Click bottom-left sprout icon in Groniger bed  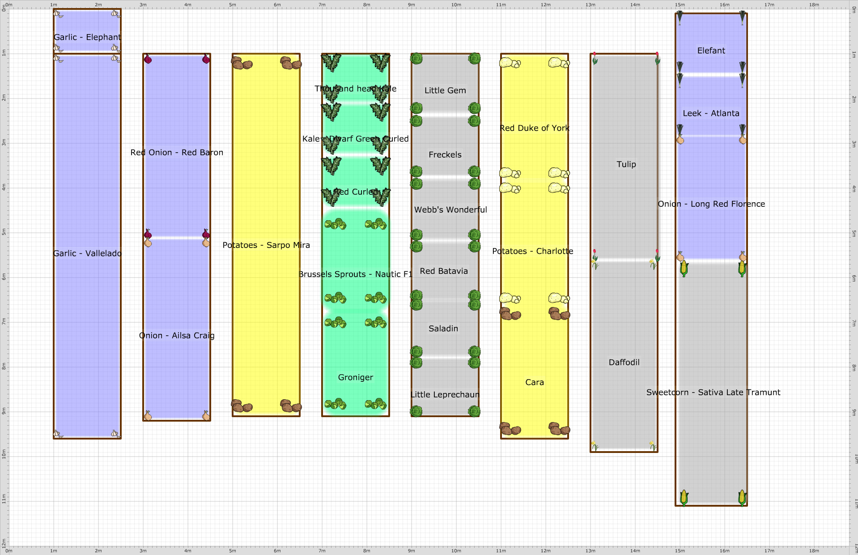[x=336, y=404]
